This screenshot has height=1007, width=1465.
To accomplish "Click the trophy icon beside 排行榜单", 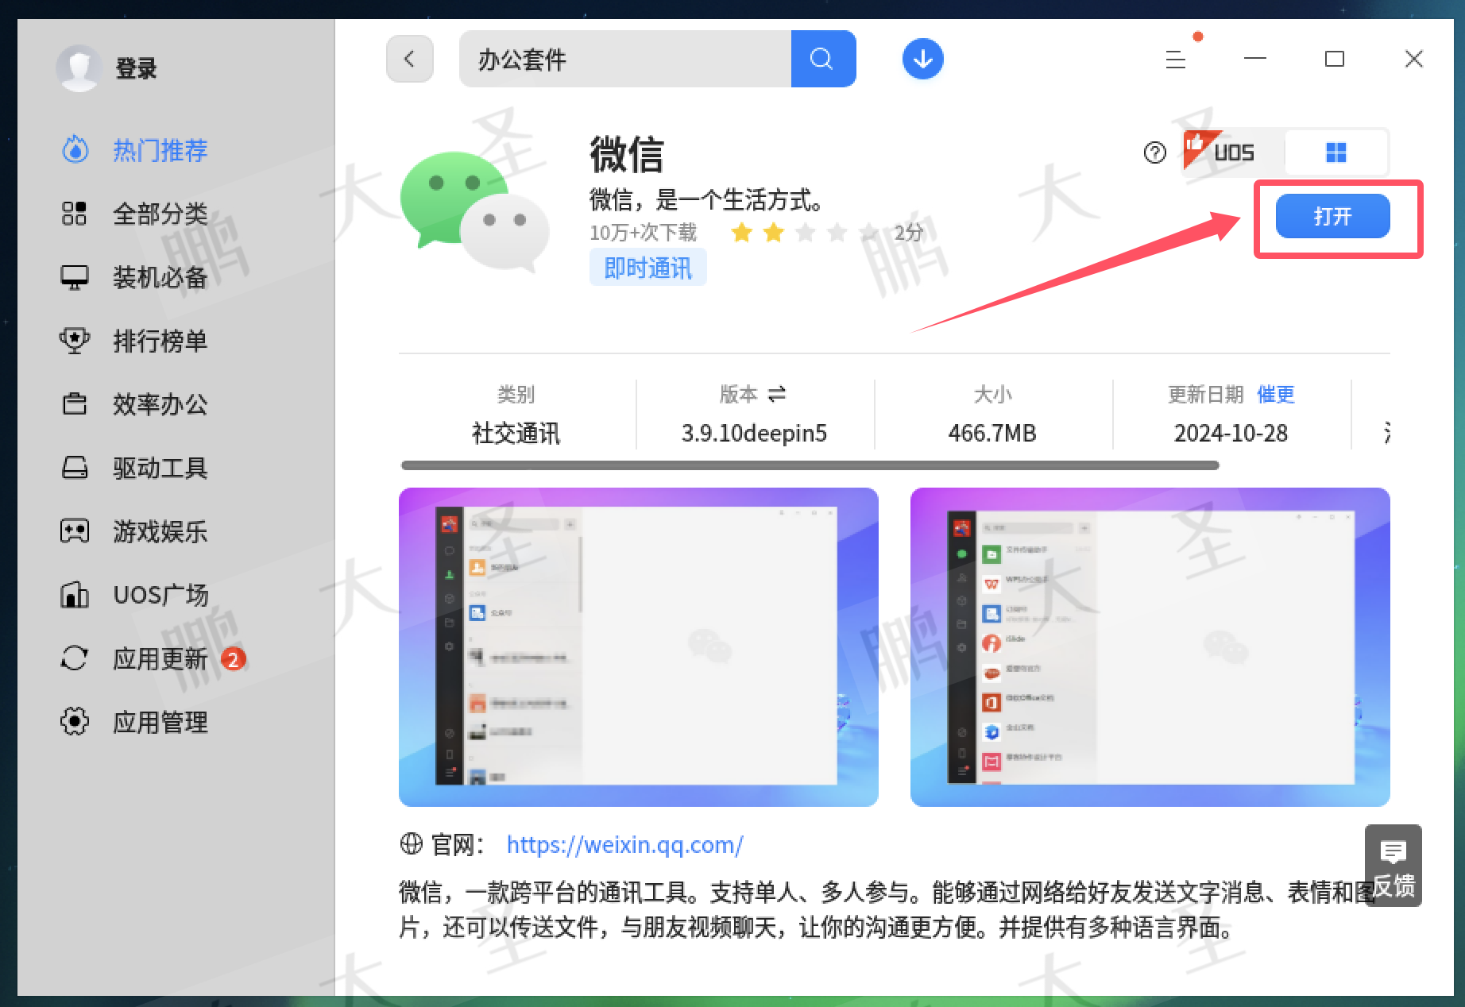I will coord(75,341).
